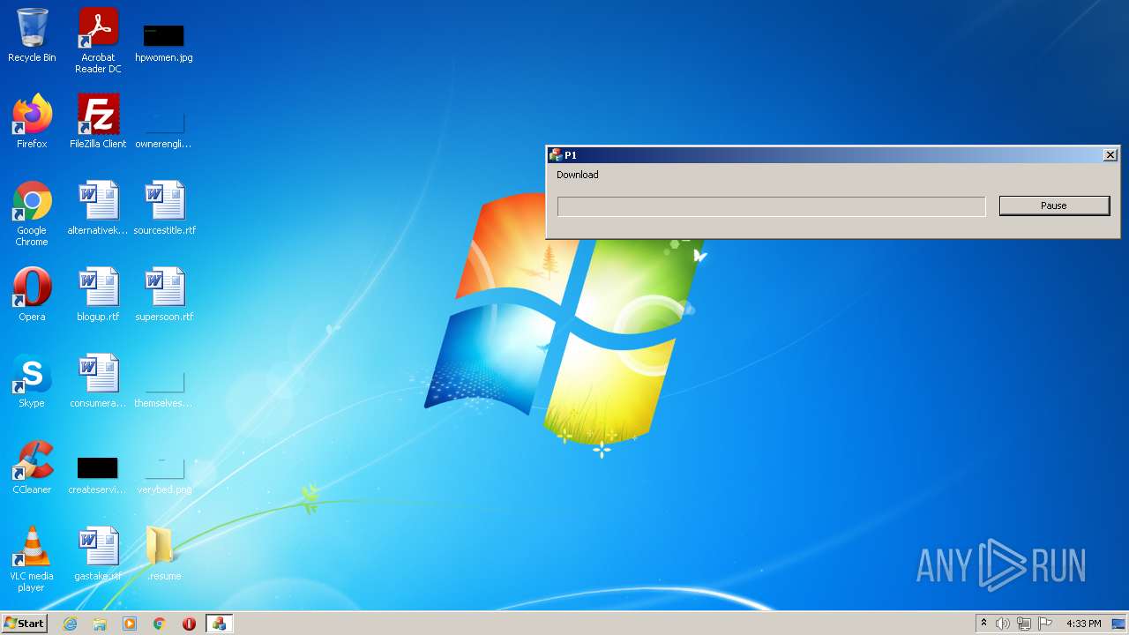Select consumera... document icon
The height and width of the screenshot is (635, 1129).
tap(98, 381)
